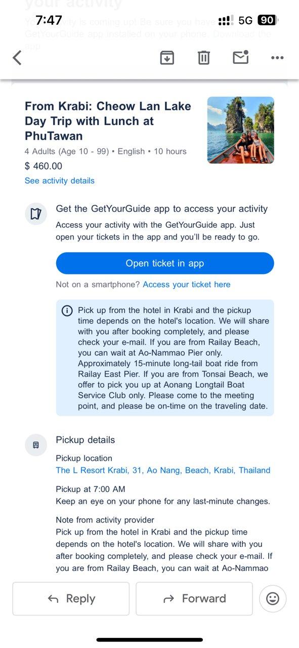Open the Cheow Lan Lake trip photo
The height and width of the screenshot is (648, 299).
coord(241,130)
